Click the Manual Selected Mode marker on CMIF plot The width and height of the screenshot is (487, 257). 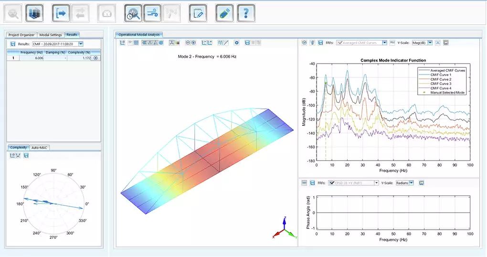326,83
